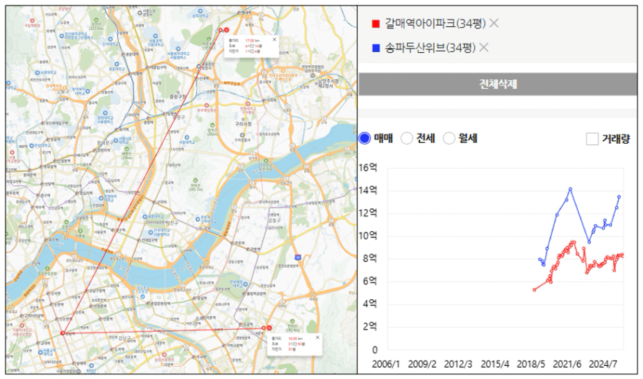Image resolution: width=643 pixels, height=379 pixels.
Task: Select the 월세 radio button
Action: (449, 139)
